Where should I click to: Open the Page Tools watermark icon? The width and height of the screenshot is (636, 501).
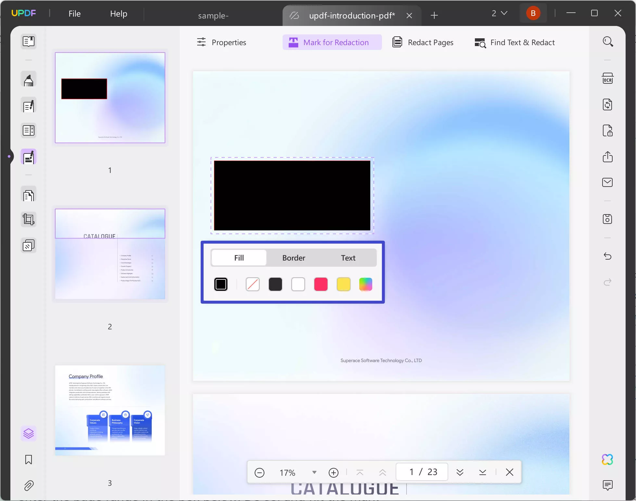coord(29,246)
